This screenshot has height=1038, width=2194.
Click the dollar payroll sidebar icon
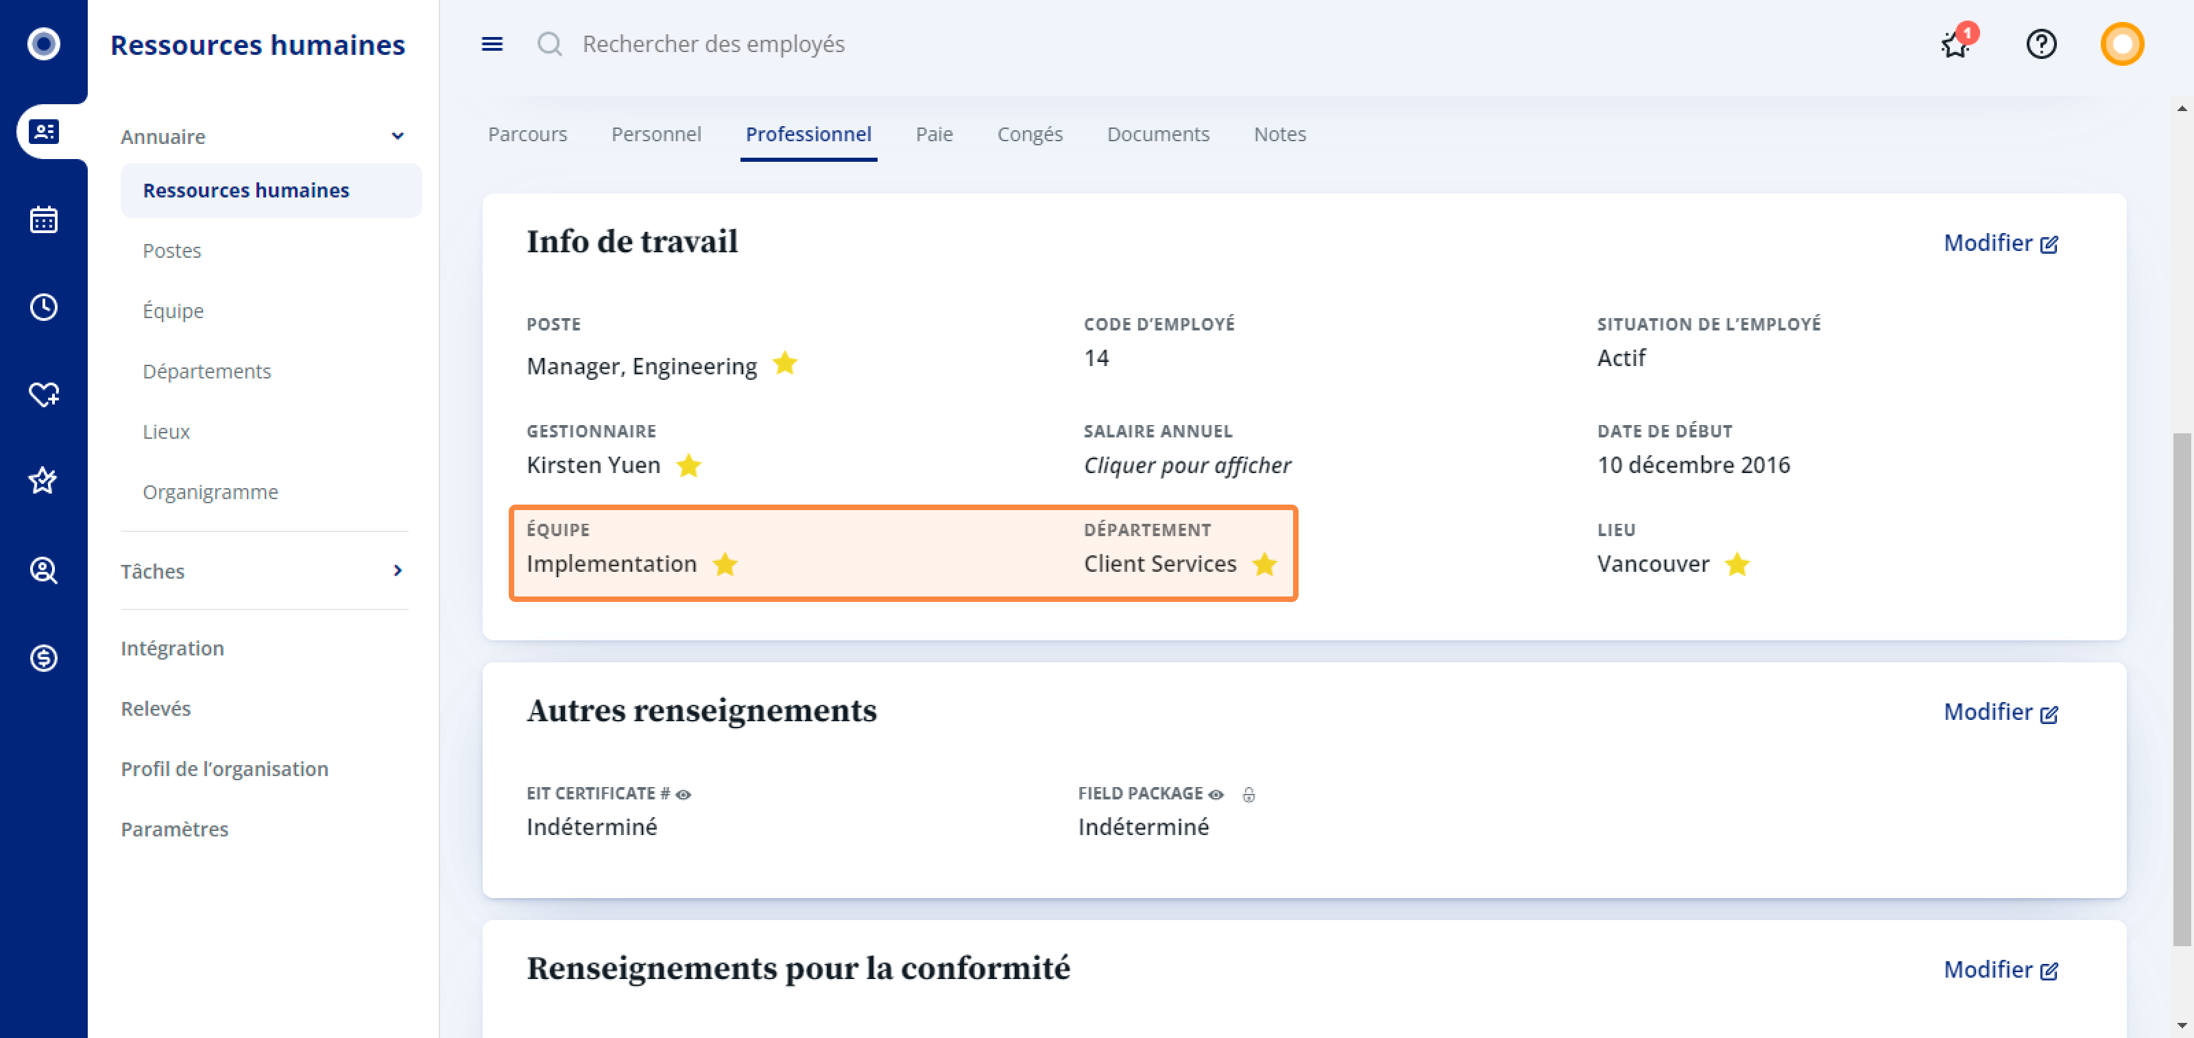(x=43, y=657)
